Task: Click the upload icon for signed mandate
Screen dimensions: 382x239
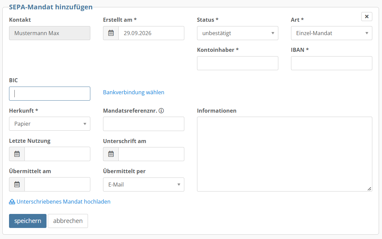Action: pyautogui.click(x=12, y=202)
